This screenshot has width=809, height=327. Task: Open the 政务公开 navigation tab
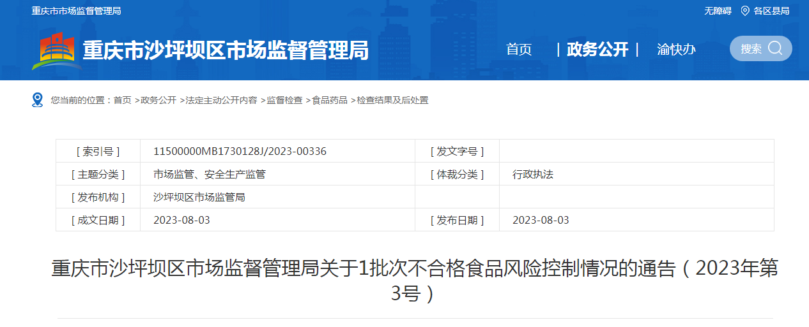click(x=597, y=49)
